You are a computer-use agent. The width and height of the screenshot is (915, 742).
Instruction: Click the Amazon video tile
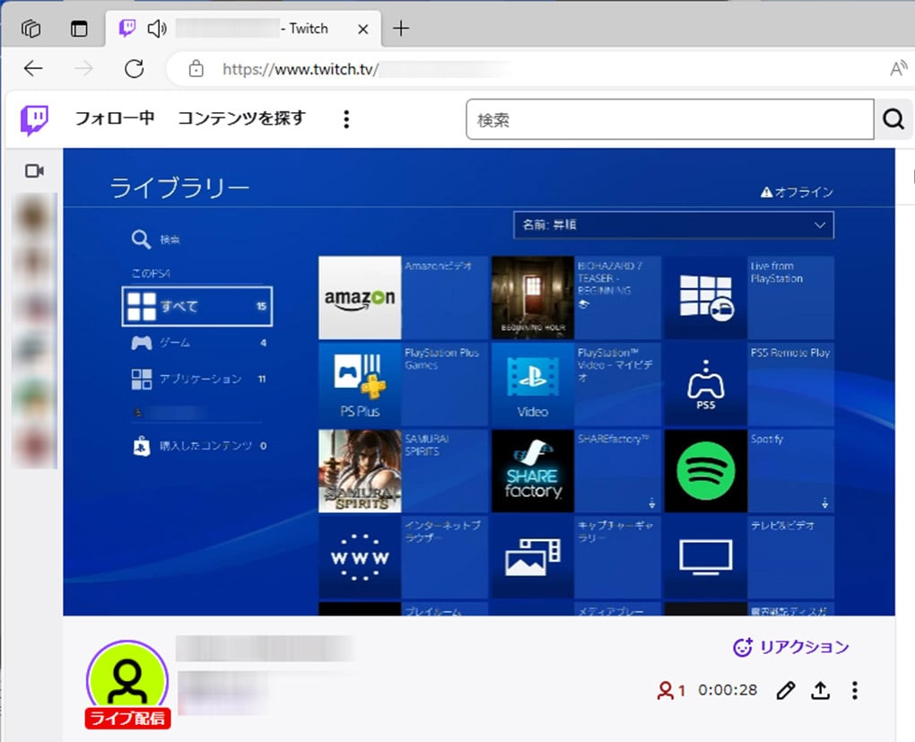click(x=403, y=298)
